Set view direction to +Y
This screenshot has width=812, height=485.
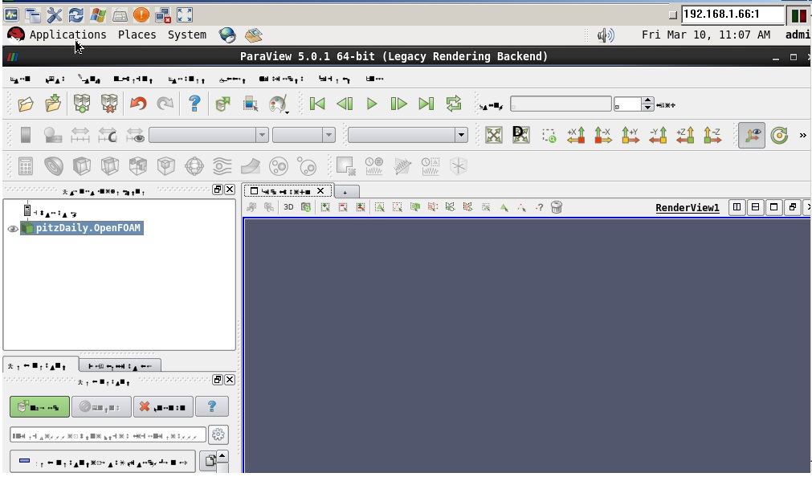click(630, 136)
